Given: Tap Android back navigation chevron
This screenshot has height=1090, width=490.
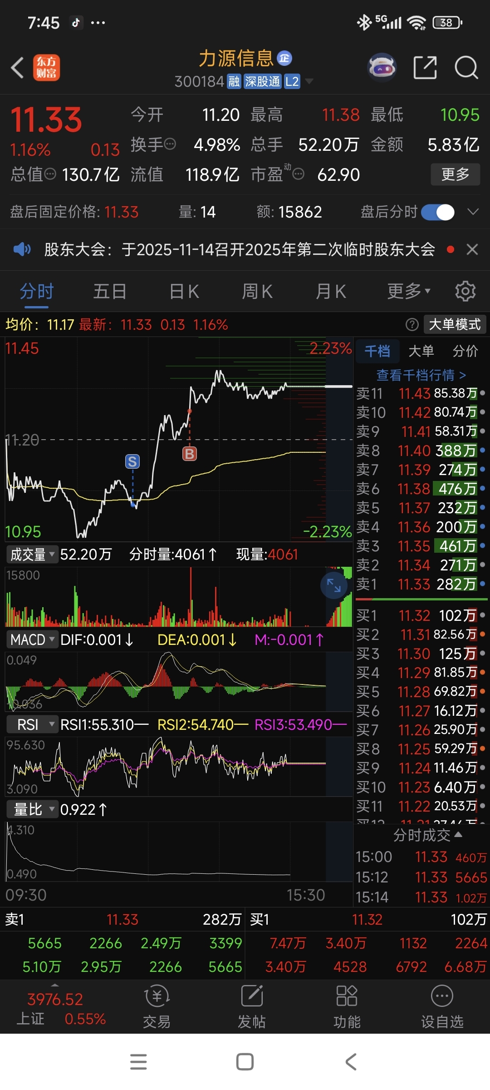Looking at the screenshot, I should [351, 1062].
